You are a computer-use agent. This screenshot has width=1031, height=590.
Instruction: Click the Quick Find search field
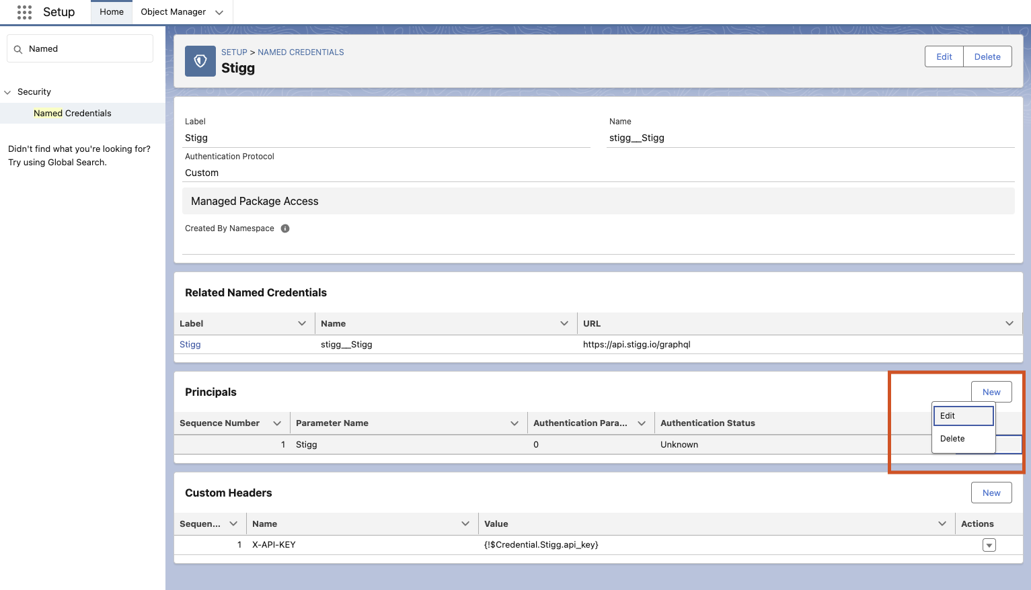80,49
